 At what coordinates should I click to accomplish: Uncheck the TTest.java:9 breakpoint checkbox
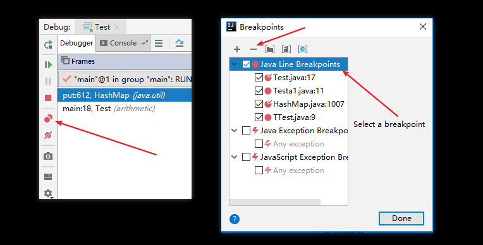click(x=259, y=117)
